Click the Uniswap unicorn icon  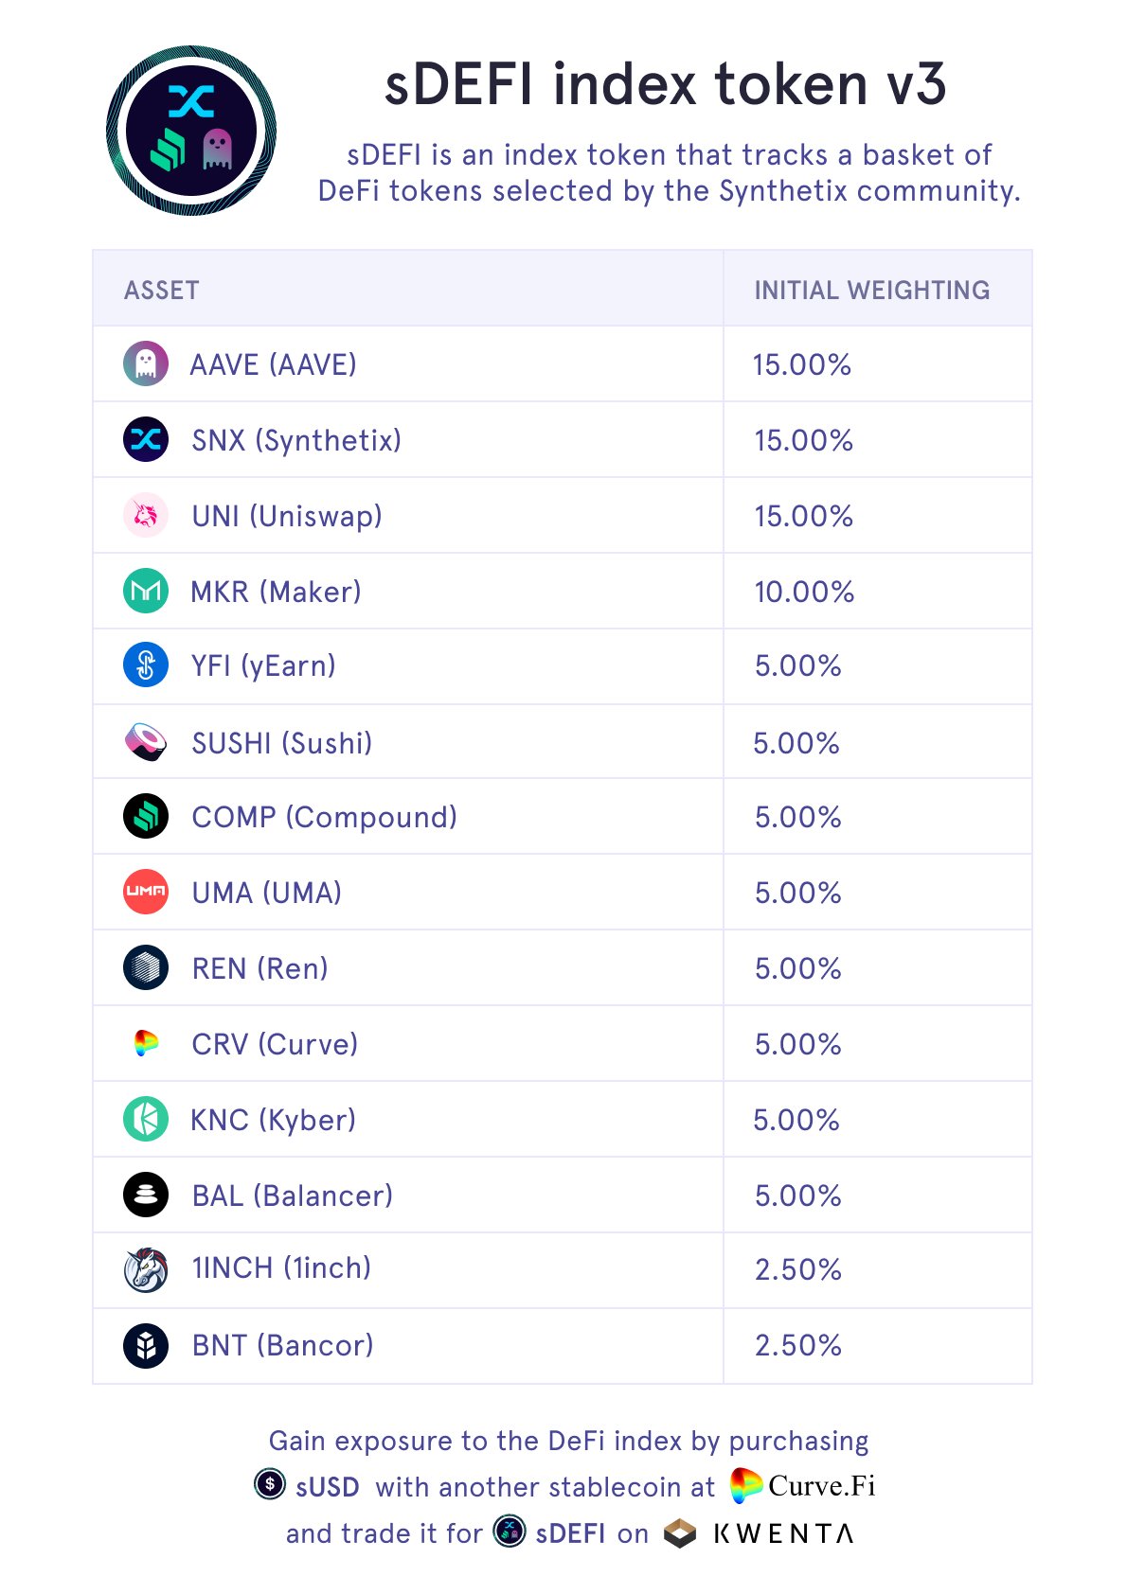[x=146, y=515]
